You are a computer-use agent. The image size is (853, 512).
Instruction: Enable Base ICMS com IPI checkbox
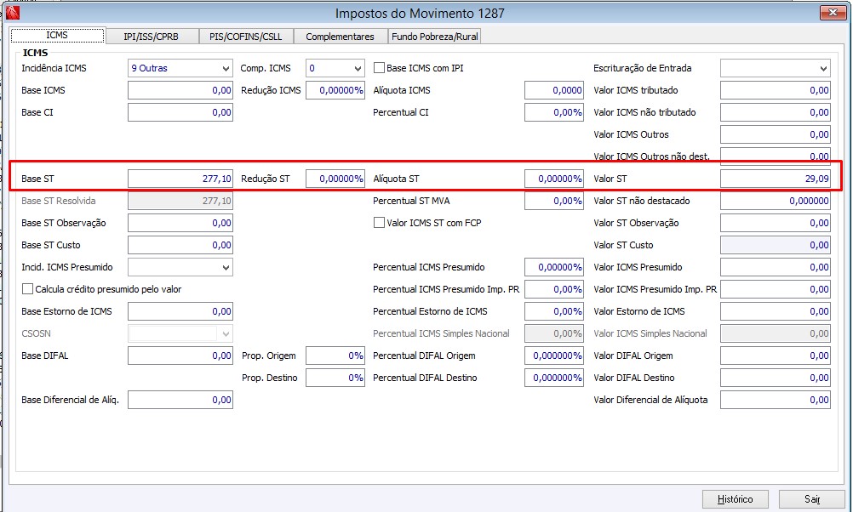pos(379,68)
